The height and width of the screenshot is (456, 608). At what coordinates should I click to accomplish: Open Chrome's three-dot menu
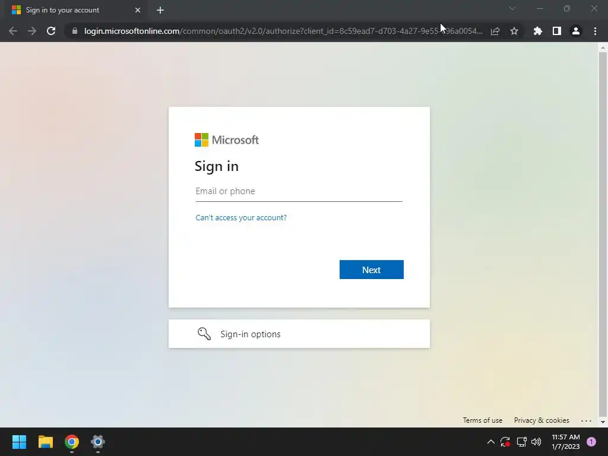[x=595, y=31]
